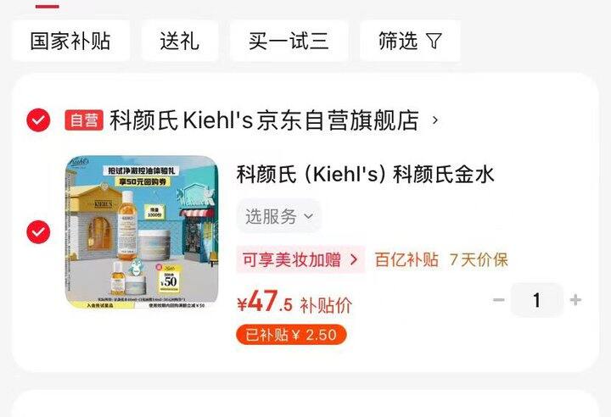Select the 国家补贴 filter tab
This screenshot has height=417, width=611.
70,41
